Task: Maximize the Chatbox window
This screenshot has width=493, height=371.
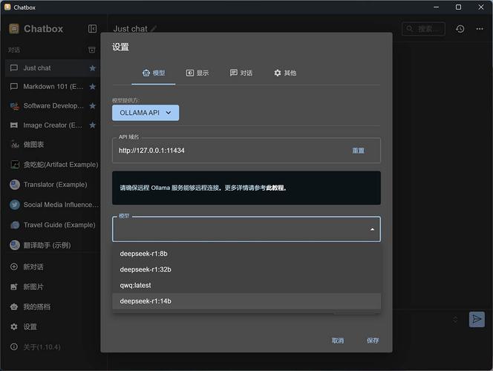Action: coord(458,7)
